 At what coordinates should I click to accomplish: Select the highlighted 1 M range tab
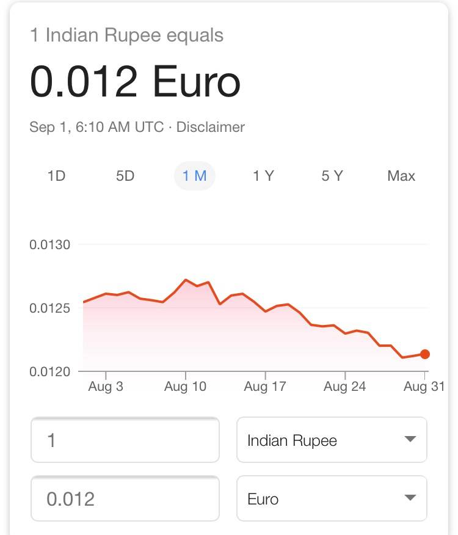click(x=194, y=176)
